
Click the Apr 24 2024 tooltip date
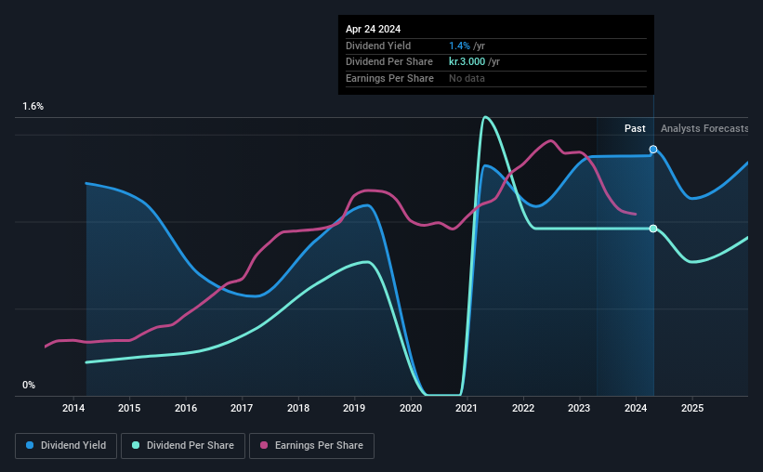pyautogui.click(x=374, y=29)
